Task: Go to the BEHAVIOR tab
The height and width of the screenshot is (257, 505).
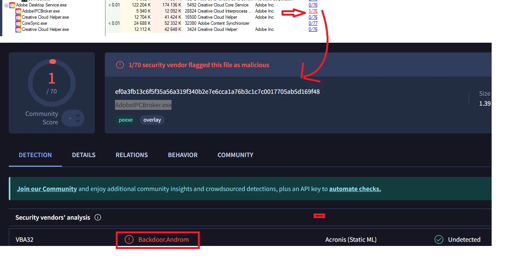Action: (183, 155)
